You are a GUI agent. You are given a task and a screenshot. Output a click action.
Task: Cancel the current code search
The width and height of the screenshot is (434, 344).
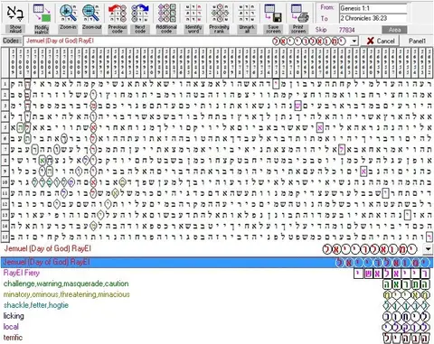(x=381, y=41)
